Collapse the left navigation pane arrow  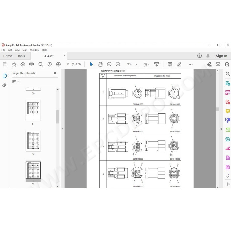63,129
